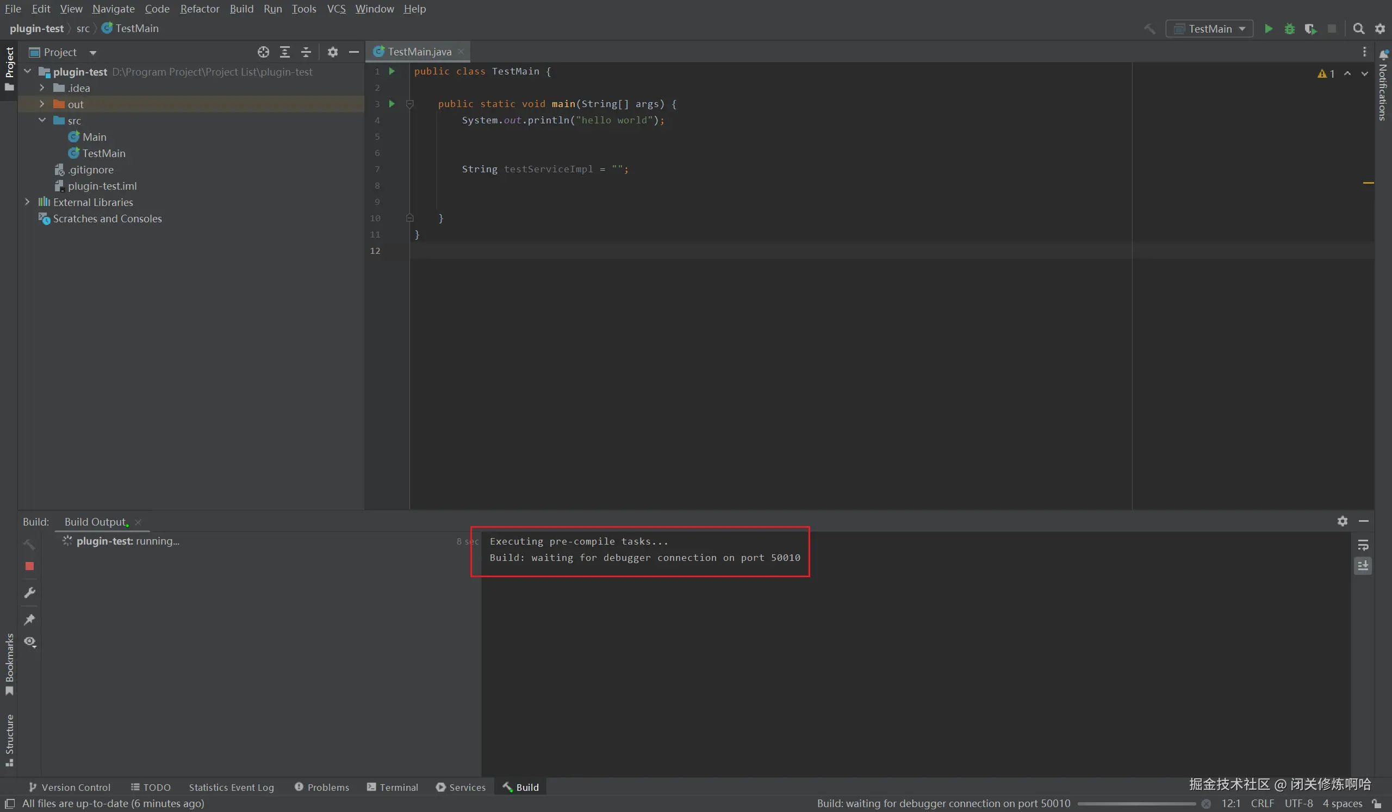
Task: Run with Coverage icon in toolbar
Action: point(1310,29)
